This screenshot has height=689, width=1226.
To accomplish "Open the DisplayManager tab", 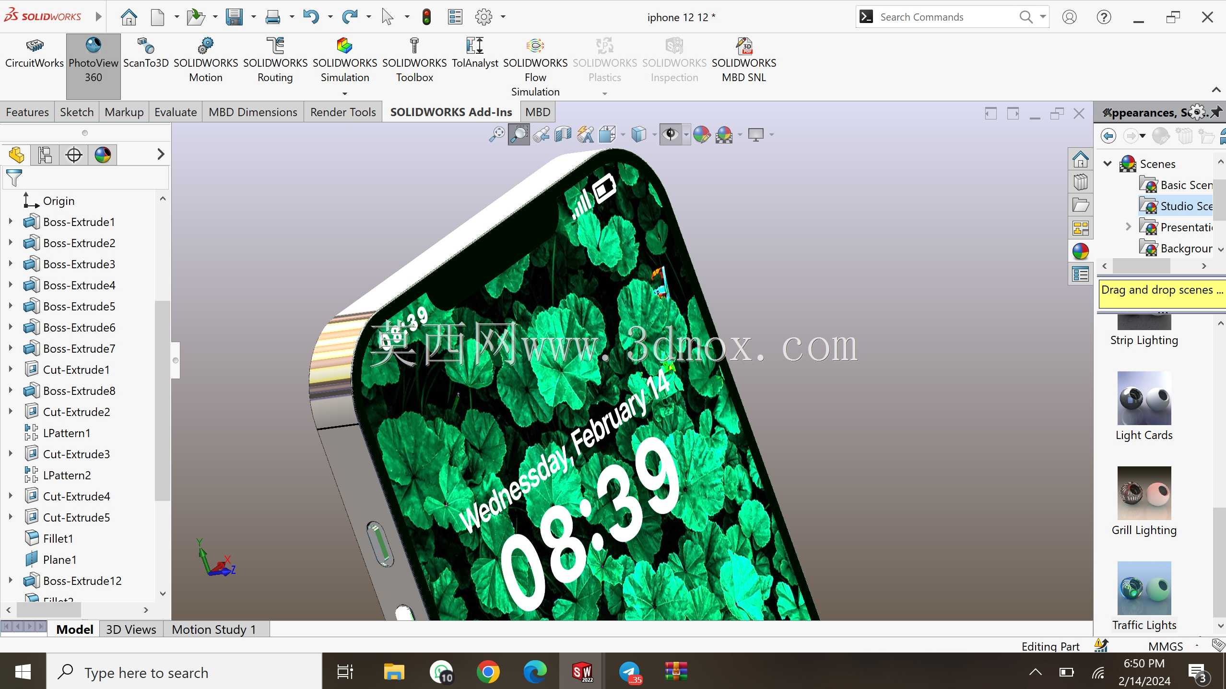I will (x=103, y=155).
